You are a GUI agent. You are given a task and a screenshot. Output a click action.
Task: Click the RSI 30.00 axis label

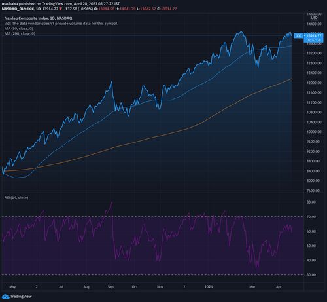click(x=311, y=274)
